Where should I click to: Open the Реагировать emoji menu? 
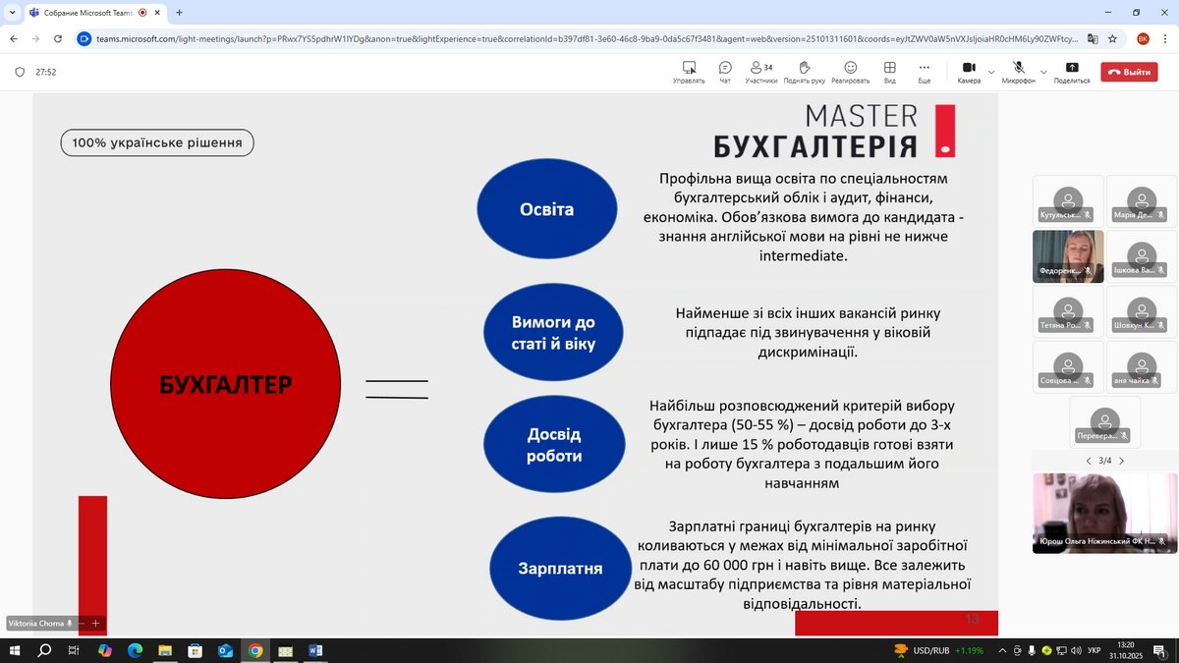click(x=850, y=71)
